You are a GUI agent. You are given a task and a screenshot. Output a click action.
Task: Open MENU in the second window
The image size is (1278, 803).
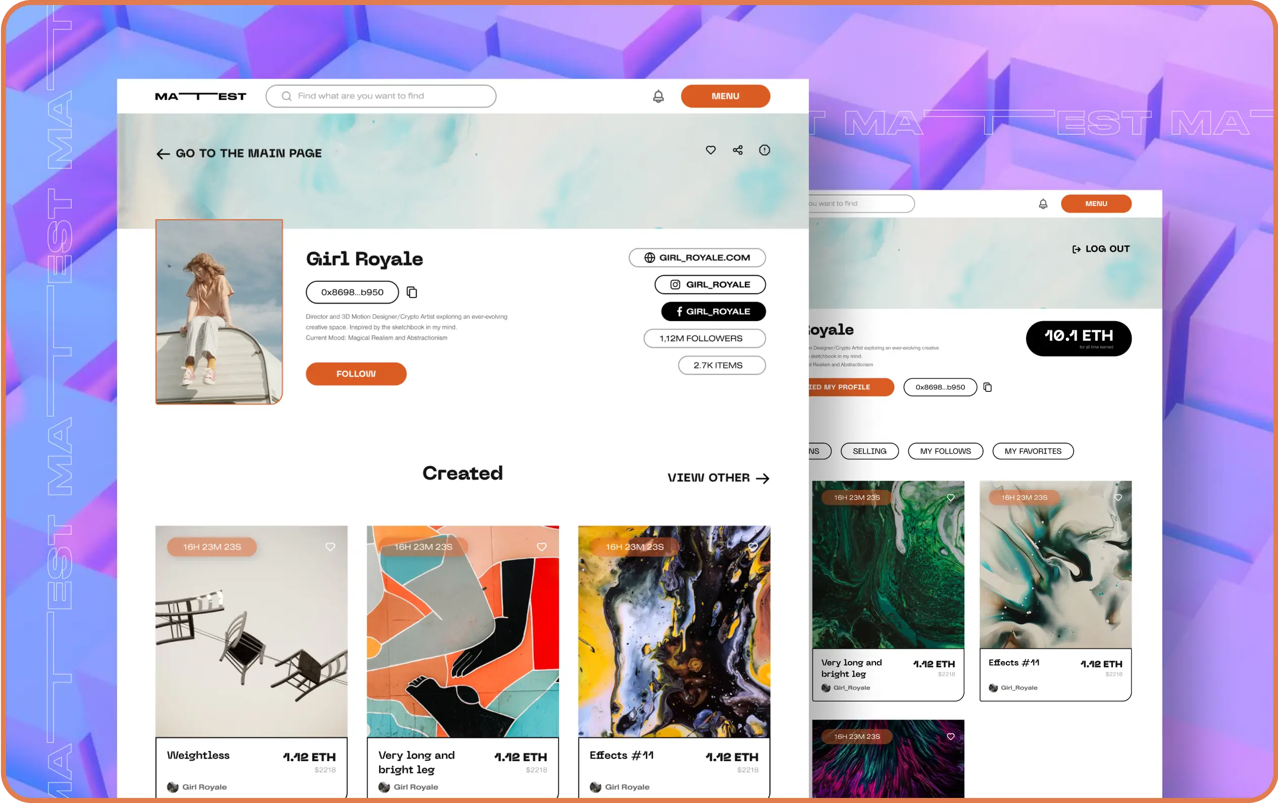pos(1096,204)
